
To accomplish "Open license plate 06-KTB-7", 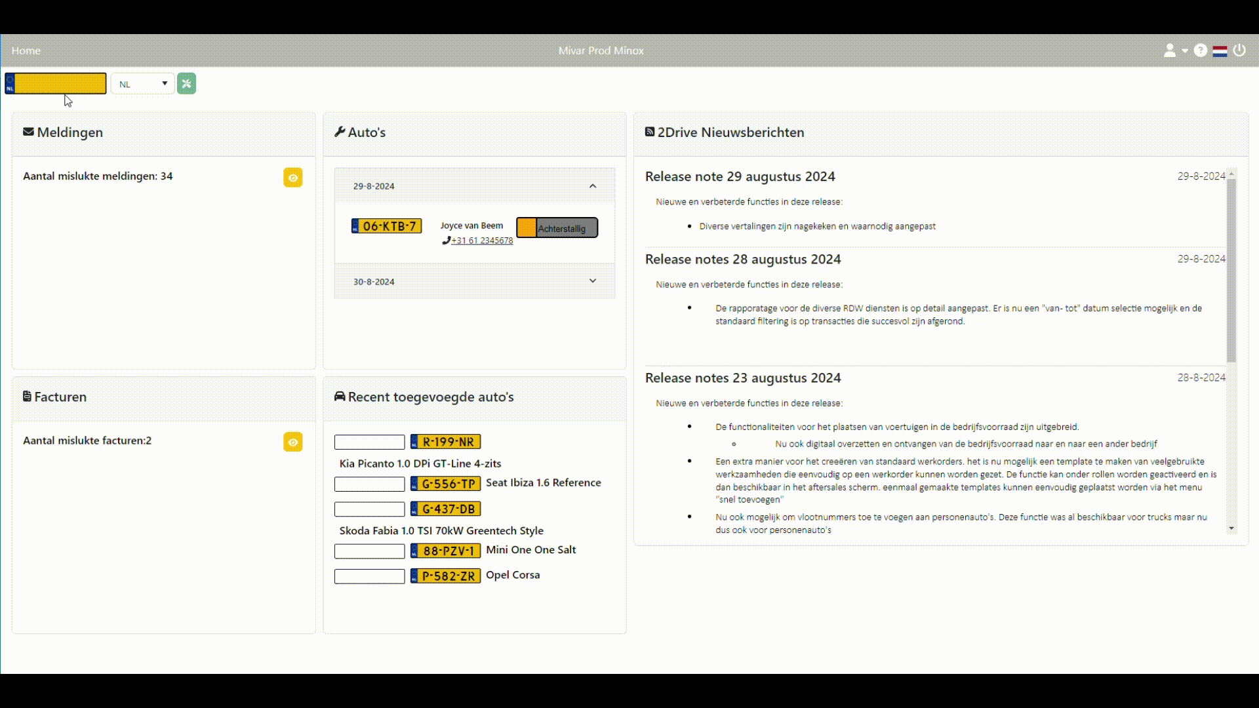I will tap(387, 226).
